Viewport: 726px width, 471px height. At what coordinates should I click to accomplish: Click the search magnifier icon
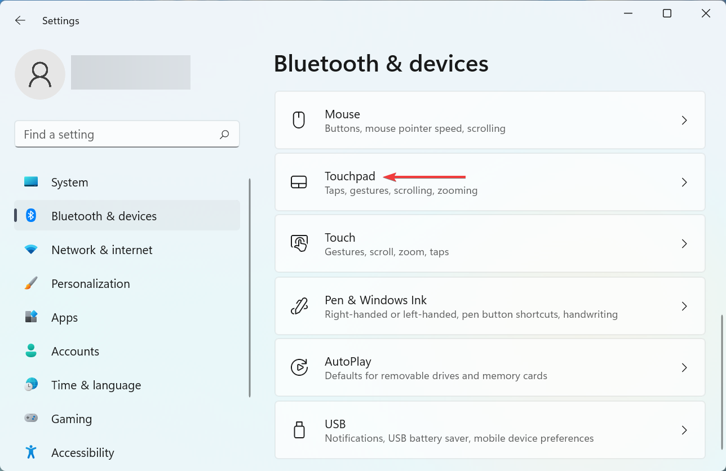[x=224, y=134]
